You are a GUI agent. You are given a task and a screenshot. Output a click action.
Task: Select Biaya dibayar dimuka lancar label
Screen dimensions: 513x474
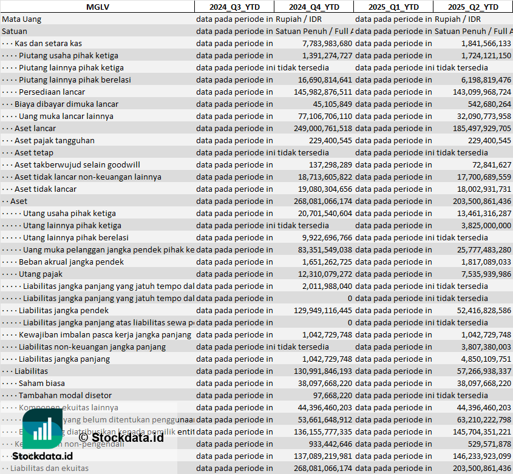point(66,104)
